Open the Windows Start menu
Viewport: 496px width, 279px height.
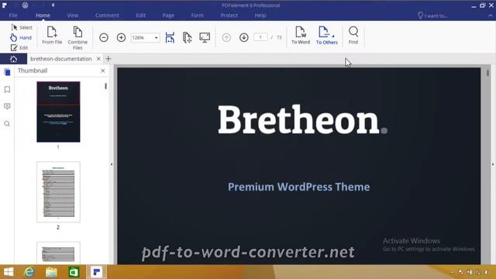[9, 272]
